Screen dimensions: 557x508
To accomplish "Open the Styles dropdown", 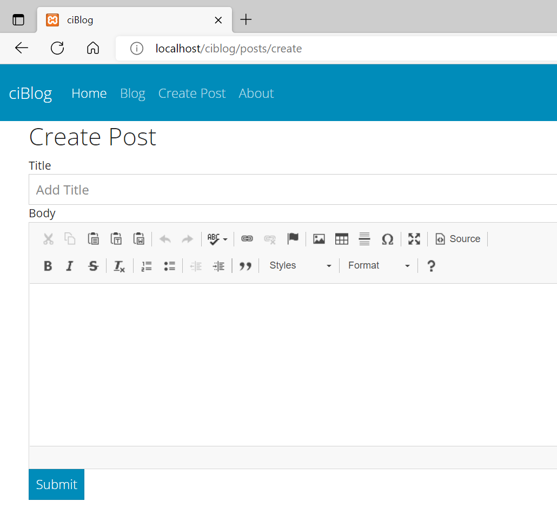I will tap(300, 265).
